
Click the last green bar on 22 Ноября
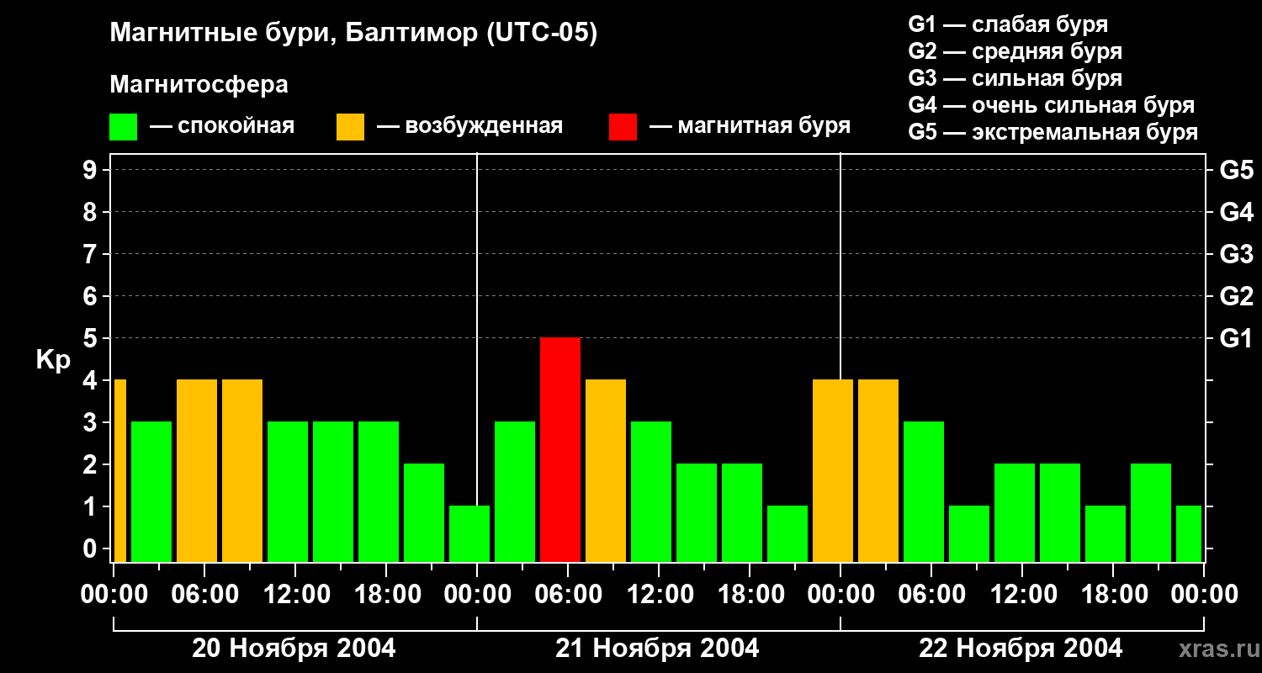pos(1189,533)
